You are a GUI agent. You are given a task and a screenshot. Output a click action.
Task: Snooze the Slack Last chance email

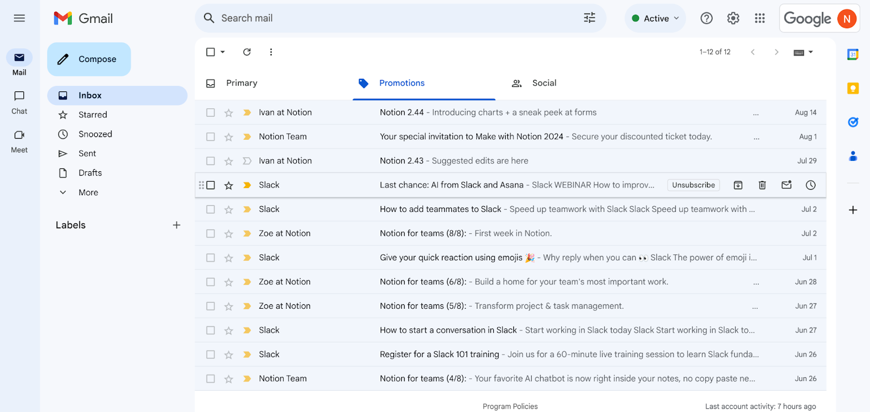pos(811,185)
